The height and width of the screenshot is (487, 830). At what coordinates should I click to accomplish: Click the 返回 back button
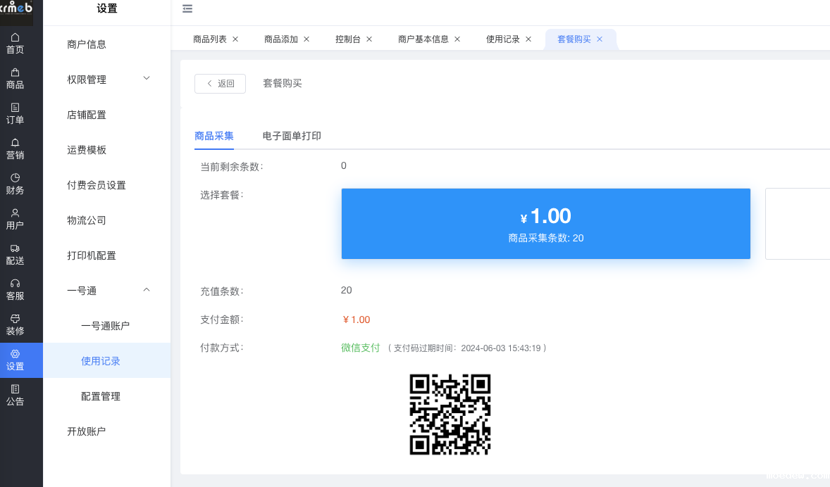point(220,84)
